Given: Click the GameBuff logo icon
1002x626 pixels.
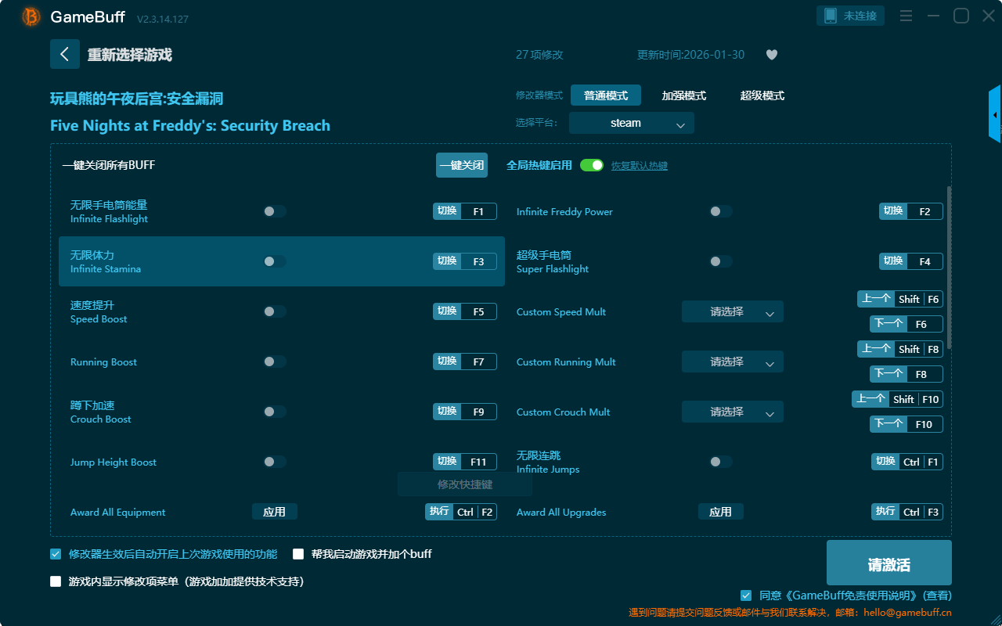Looking at the screenshot, I should (31, 16).
